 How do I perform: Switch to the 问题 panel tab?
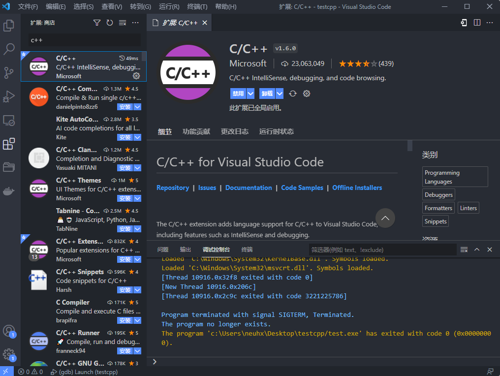(162, 250)
